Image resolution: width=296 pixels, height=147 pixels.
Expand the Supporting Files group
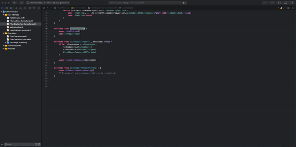click(3, 45)
